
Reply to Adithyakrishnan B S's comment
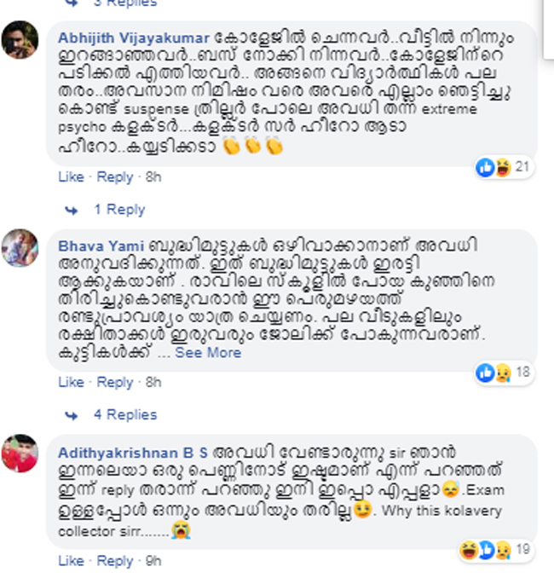click(x=114, y=561)
